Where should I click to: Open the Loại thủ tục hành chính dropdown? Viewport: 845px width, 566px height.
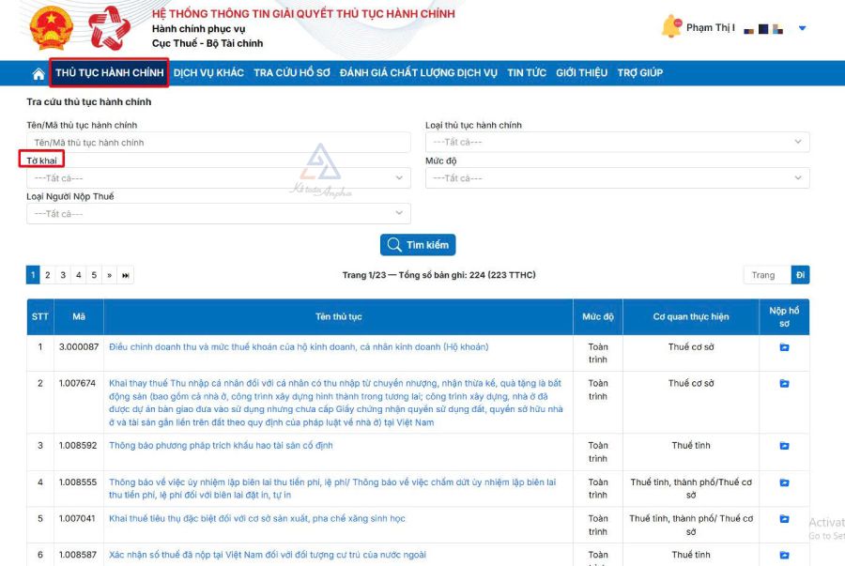pyautogui.click(x=617, y=143)
